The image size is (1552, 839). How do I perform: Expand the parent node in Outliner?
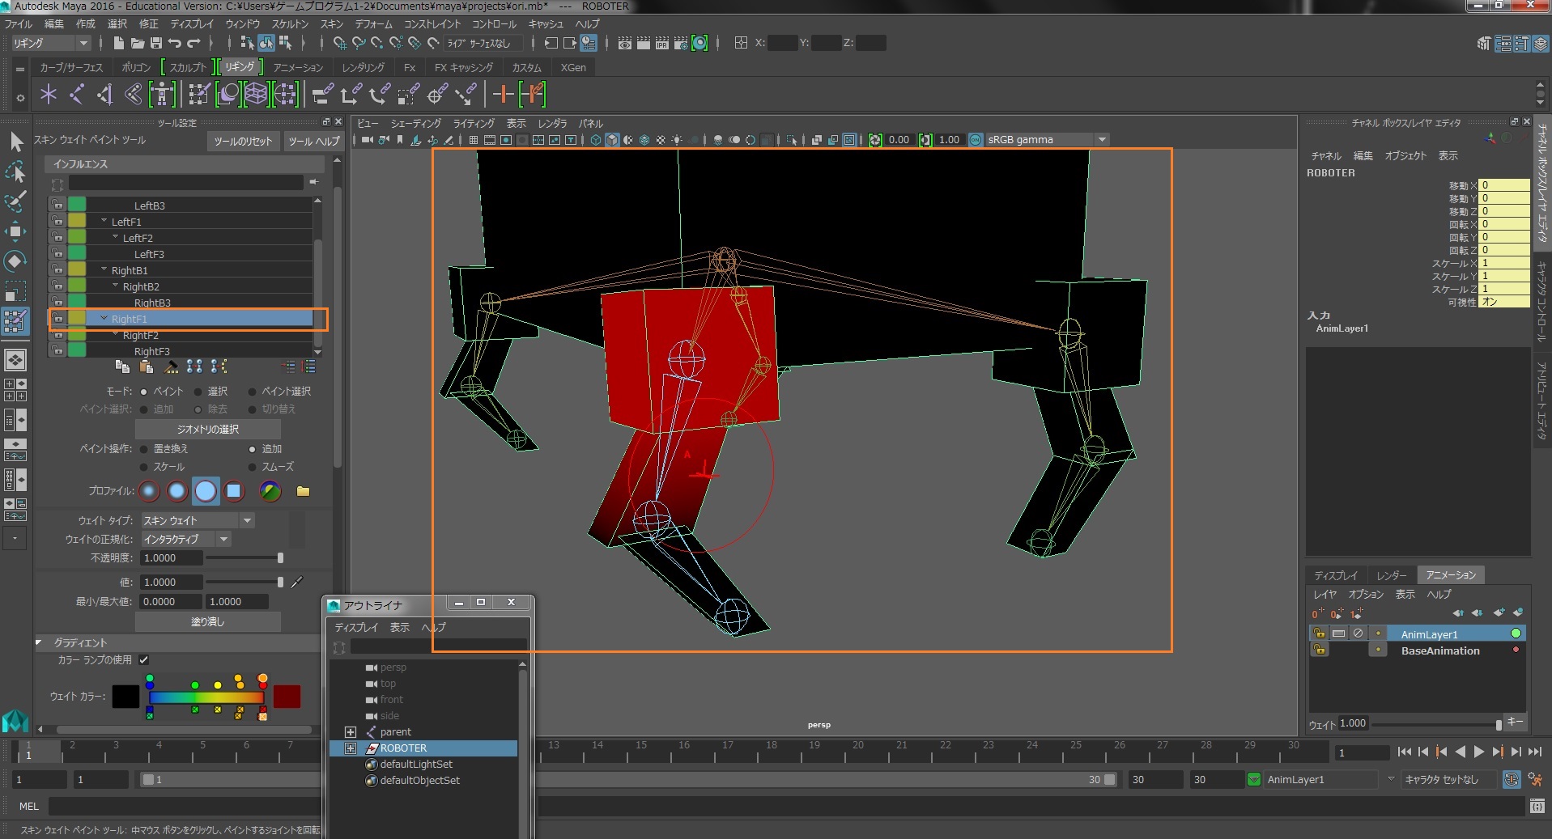(x=351, y=731)
